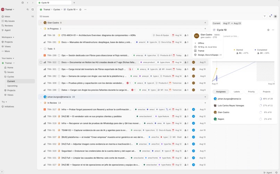Add issue to In Progress group
Viewport: 280px width, 174px height.
pos(205,28)
